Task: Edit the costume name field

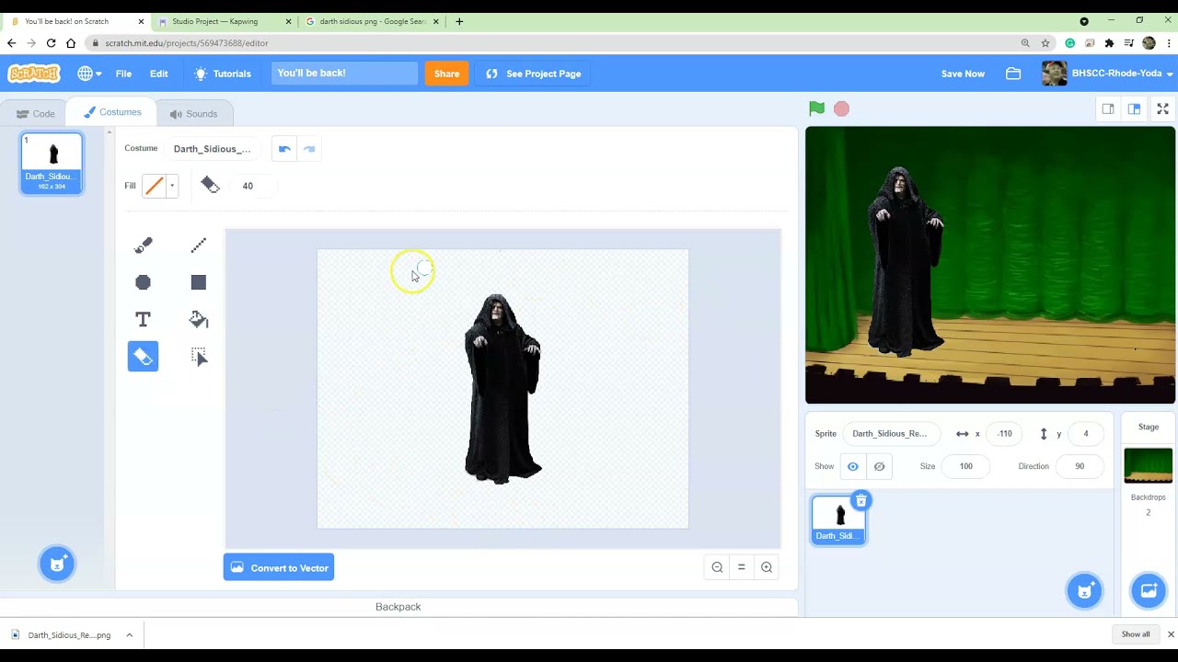Action: (213, 149)
